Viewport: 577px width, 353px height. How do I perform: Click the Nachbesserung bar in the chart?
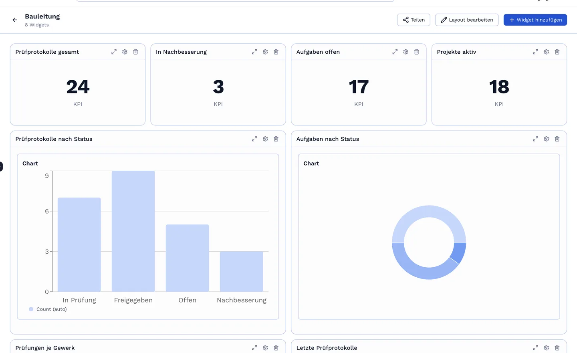(x=241, y=271)
